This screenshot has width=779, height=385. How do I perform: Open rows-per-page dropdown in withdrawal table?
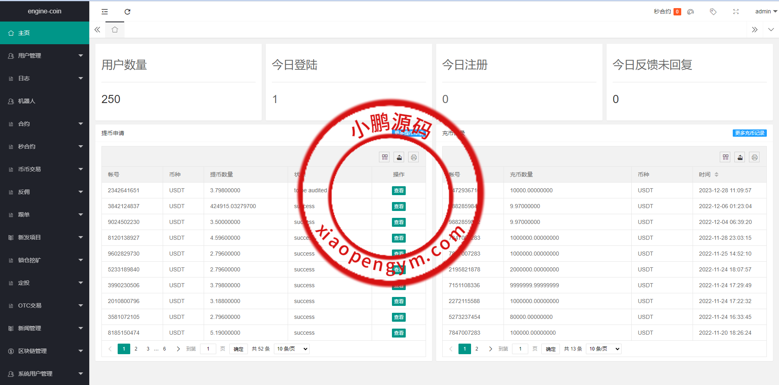point(292,349)
